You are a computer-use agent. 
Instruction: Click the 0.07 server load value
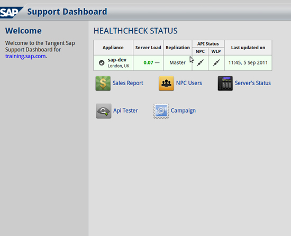(x=148, y=63)
